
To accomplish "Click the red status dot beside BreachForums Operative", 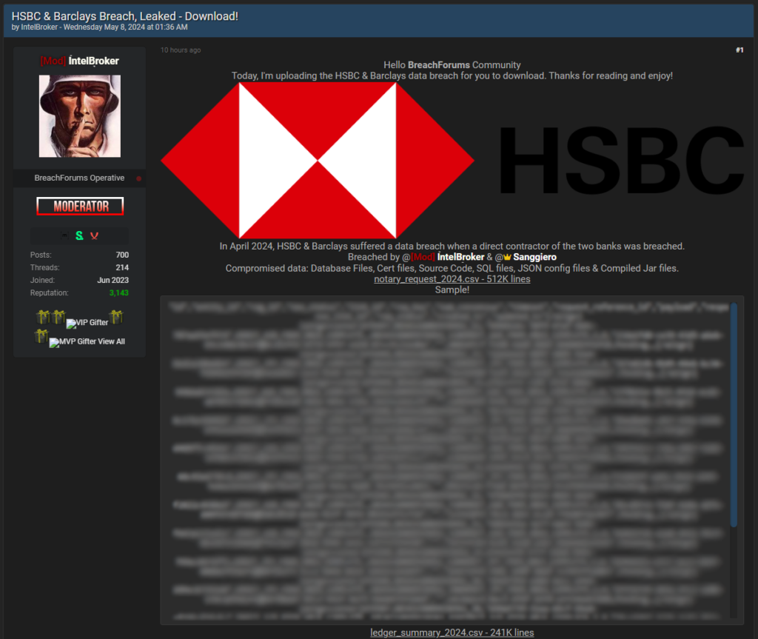I will tap(138, 178).
